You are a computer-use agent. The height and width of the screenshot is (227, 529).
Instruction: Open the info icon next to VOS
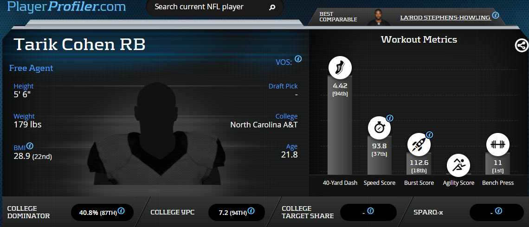coord(298,59)
